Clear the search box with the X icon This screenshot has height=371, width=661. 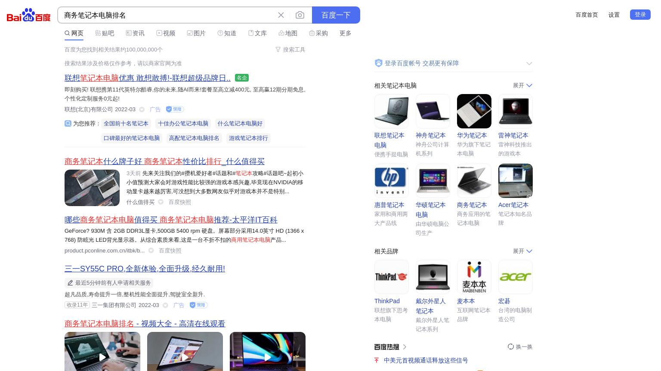click(281, 15)
